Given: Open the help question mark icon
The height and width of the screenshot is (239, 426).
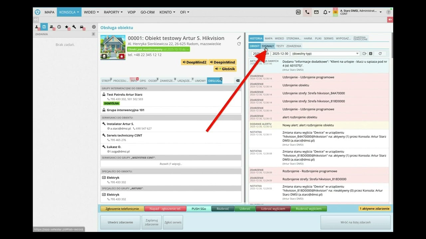Looking at the screenshot, I should tap(388, 12).
